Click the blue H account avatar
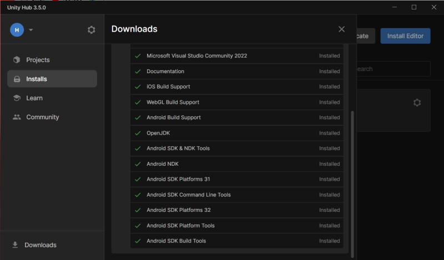Image resolution: width=444 pixels, height=260 pixels. [x=17, y=30]
